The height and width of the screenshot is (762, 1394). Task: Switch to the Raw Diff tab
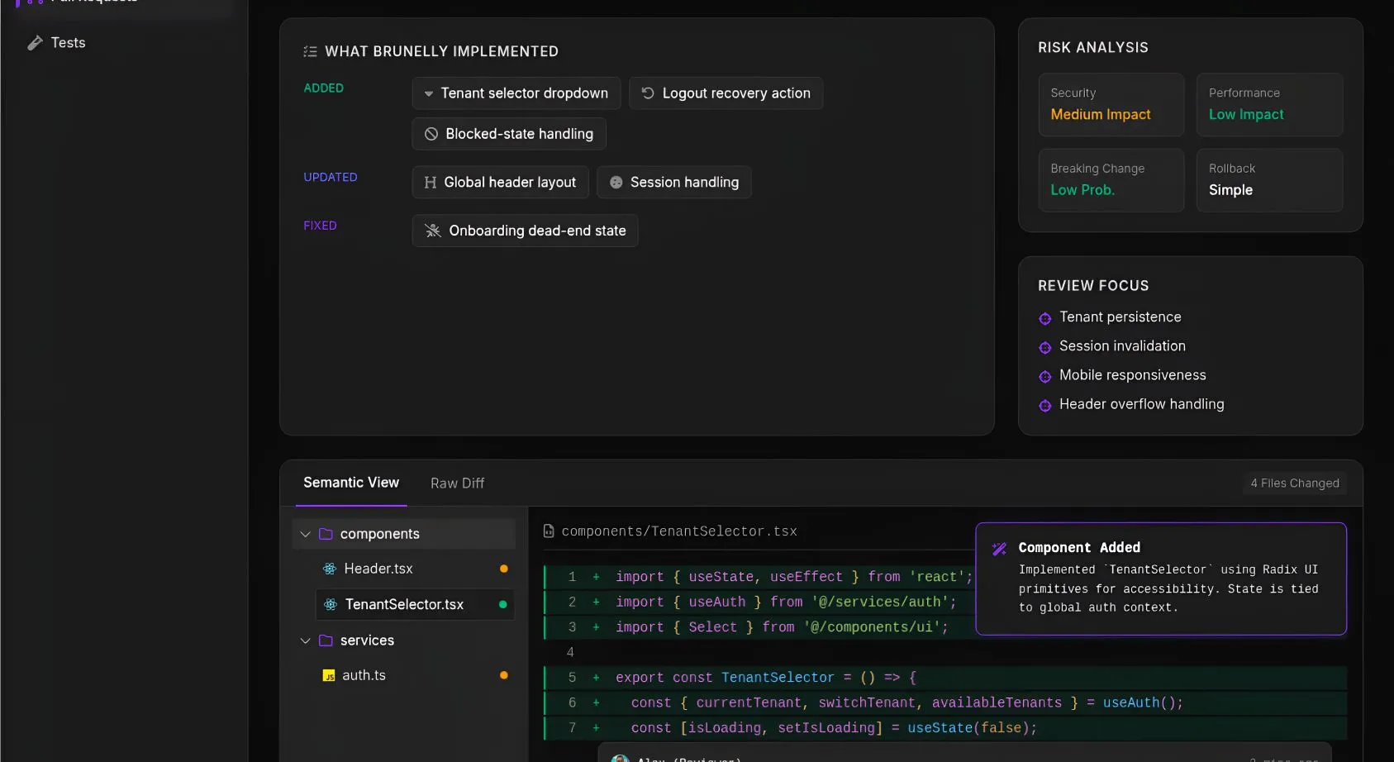pos(457,483)
